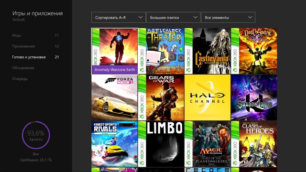Open Magic Duels of the Planeswalkers tile
Screen dimensions: 306x172
[208, 144]
